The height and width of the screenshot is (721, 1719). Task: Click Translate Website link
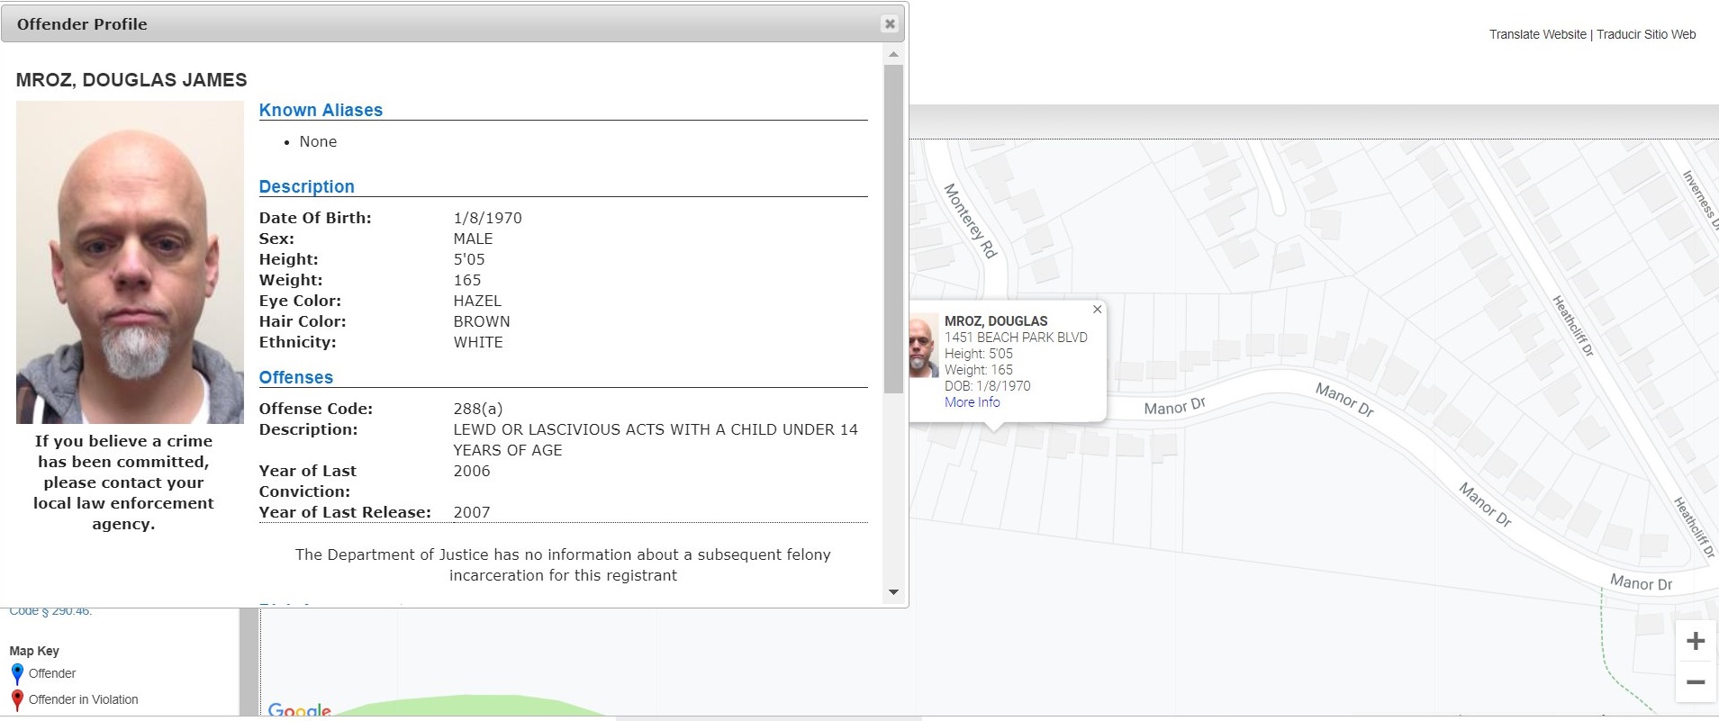point(1537,34)
